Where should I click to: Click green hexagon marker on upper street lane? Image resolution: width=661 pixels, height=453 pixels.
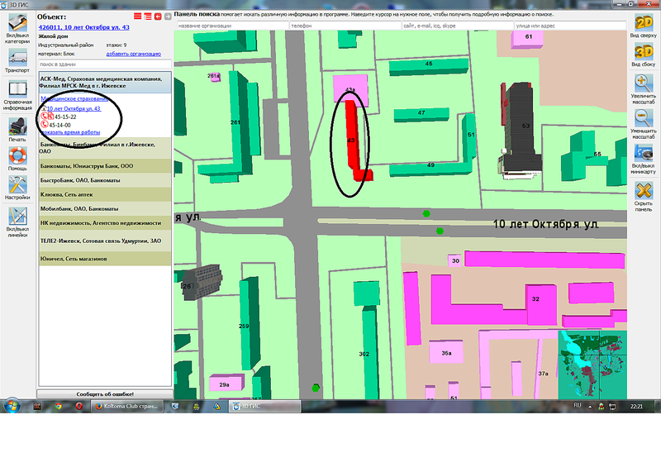(x=426, y=213)
